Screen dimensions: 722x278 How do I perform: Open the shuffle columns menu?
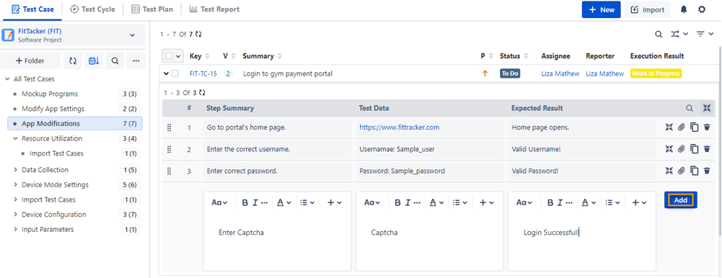(x=679, y=35)
